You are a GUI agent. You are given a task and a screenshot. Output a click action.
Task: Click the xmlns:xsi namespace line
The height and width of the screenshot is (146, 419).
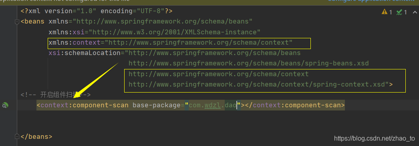click(155, 32)
